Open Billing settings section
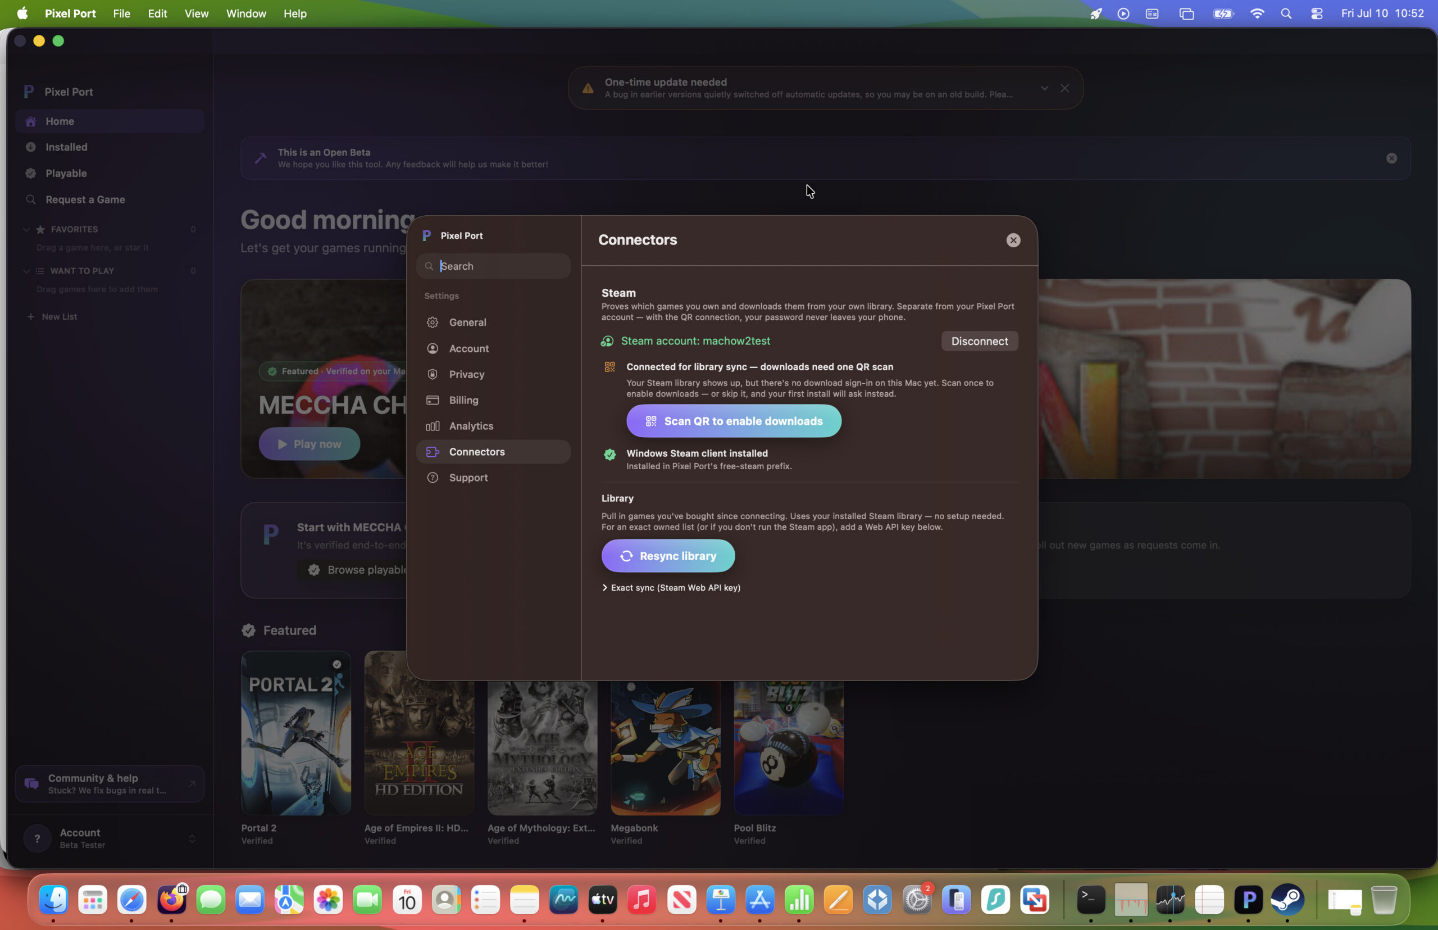The image size is (1438, 930). (x=493, y=400)
